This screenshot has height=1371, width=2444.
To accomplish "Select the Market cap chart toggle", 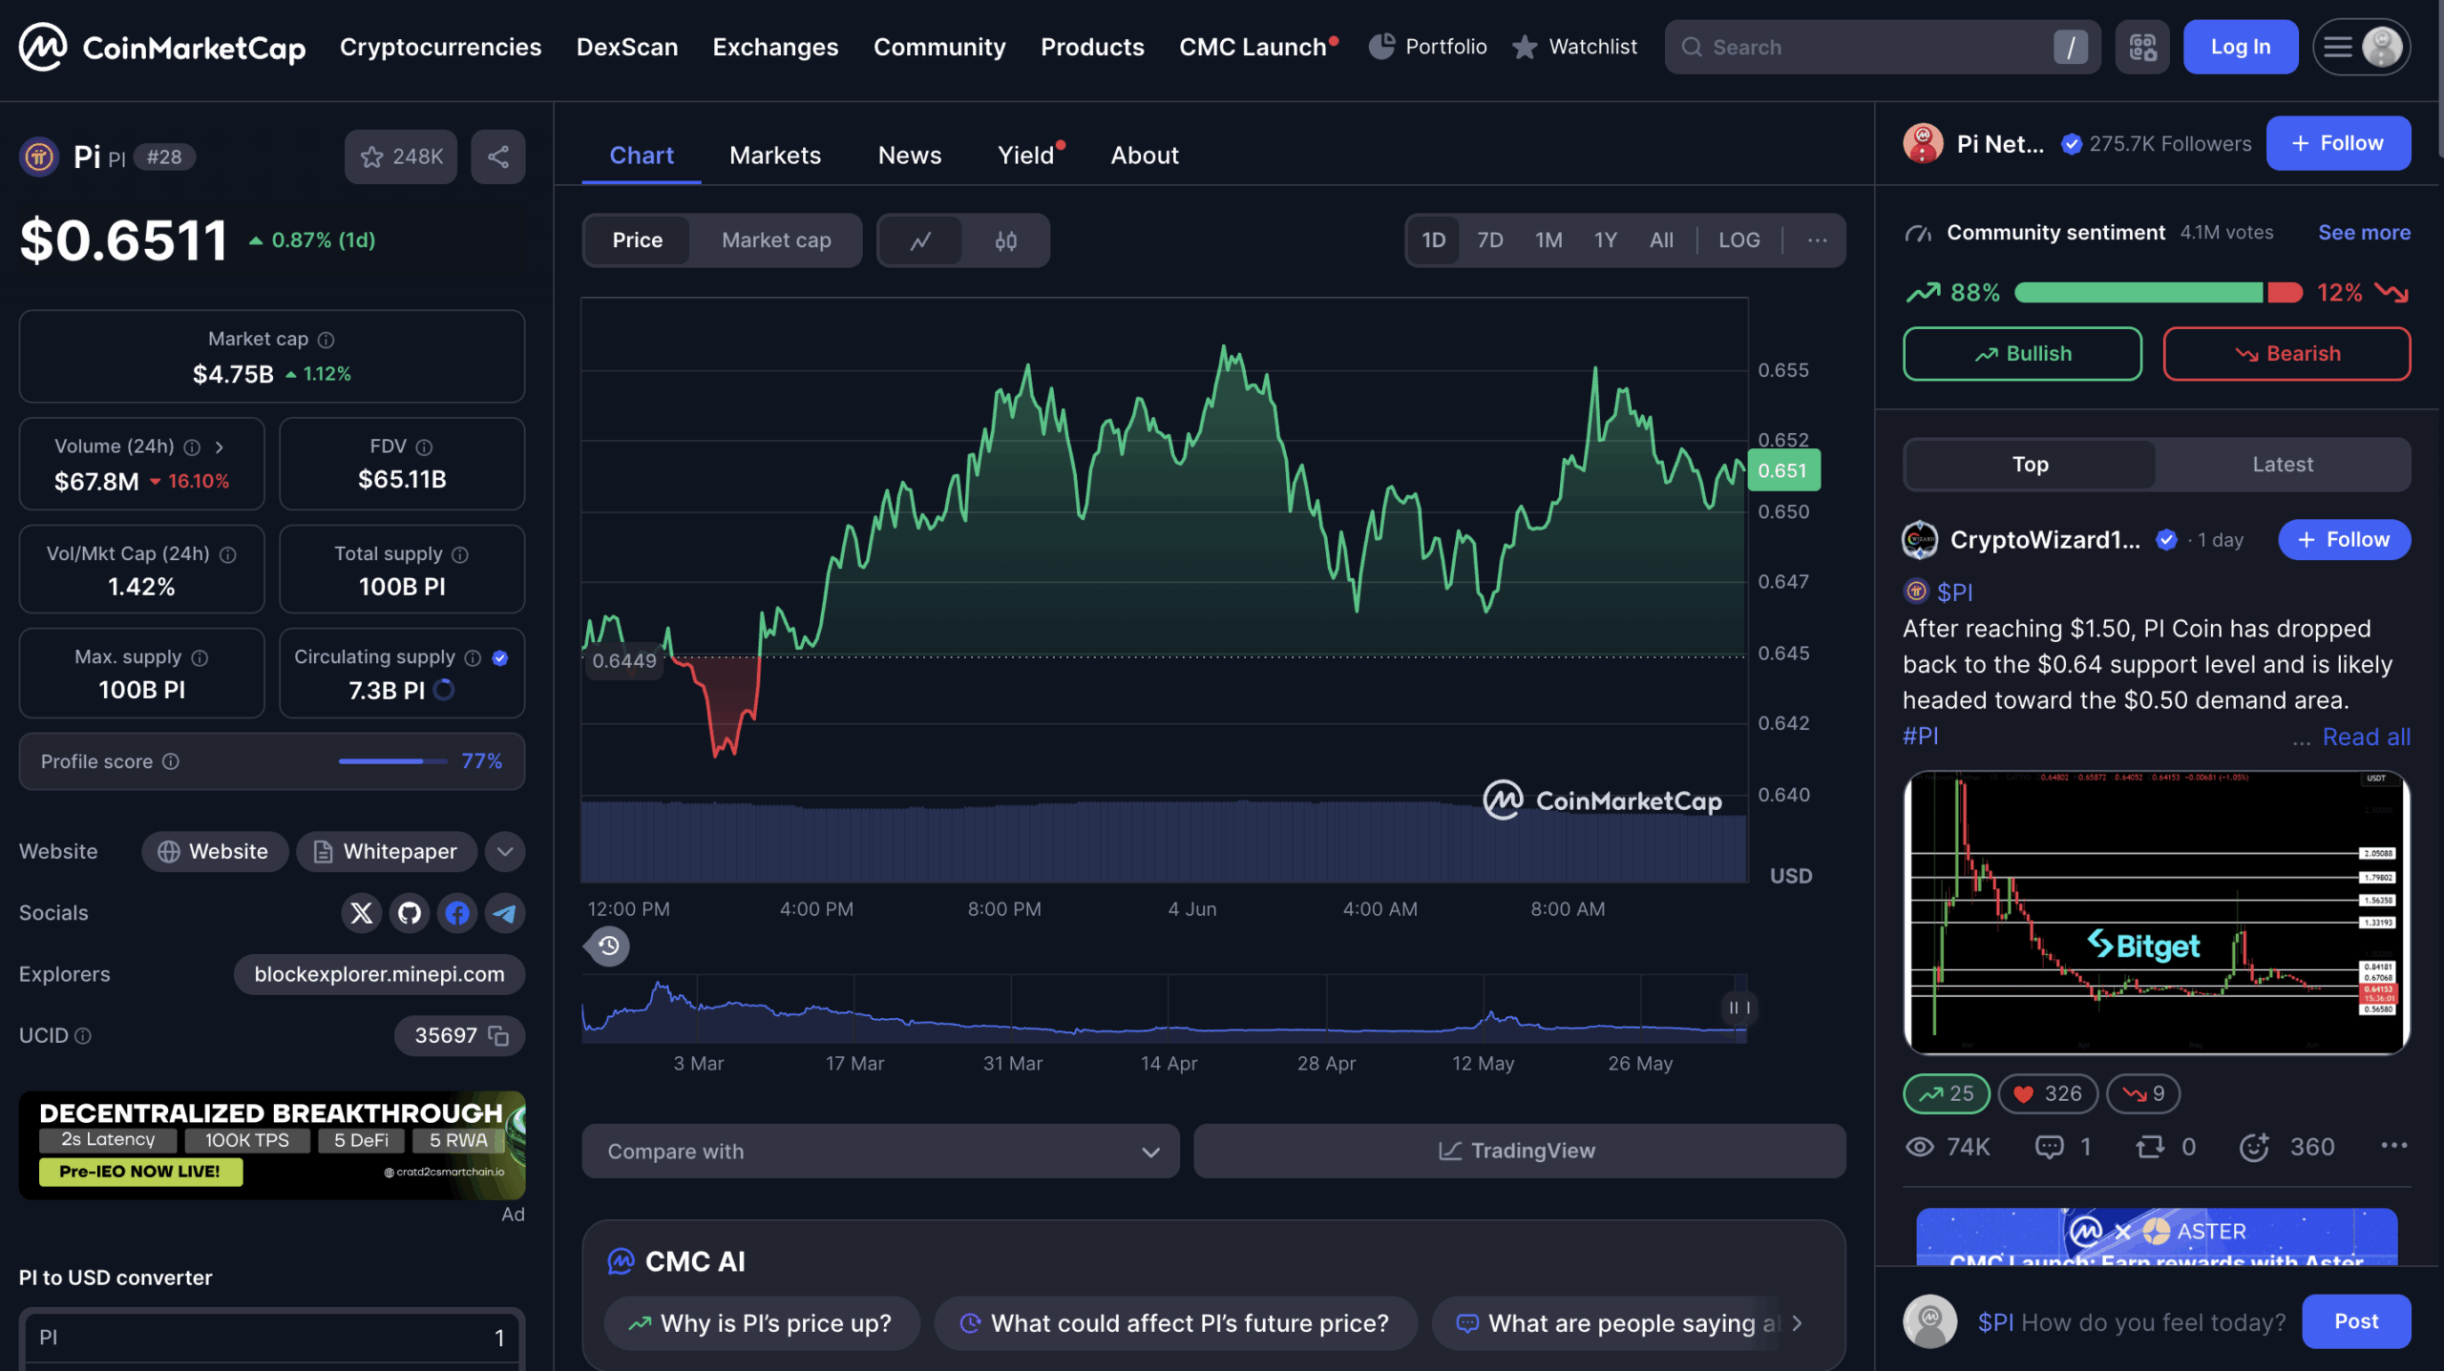I will [776, 240].
